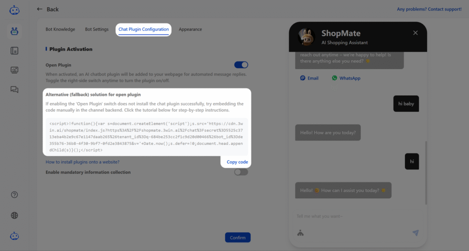Switch to the Appearance tab

coord(190,29)
